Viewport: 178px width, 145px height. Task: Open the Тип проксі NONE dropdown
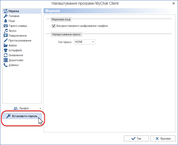coord(84,42)
